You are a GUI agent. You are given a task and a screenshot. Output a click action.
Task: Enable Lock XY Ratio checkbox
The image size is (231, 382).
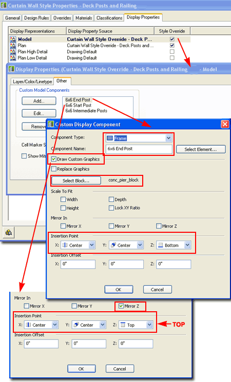(x=111, y=208)
